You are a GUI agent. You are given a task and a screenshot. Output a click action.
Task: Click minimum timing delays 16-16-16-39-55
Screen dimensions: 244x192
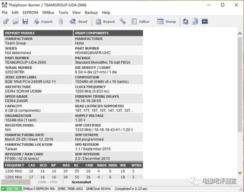pyautogui.click(x=88, y=101)
